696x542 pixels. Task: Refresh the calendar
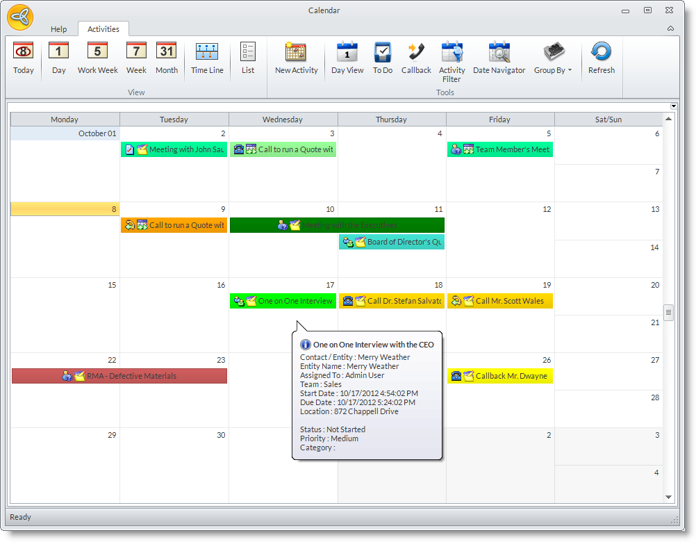tap(602, 58)
